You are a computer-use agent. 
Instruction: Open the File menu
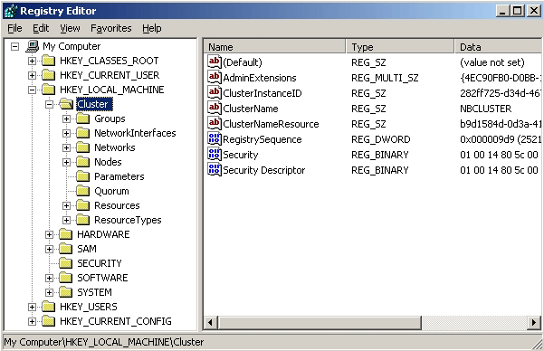pyautogui.click(x=14, y=28)
